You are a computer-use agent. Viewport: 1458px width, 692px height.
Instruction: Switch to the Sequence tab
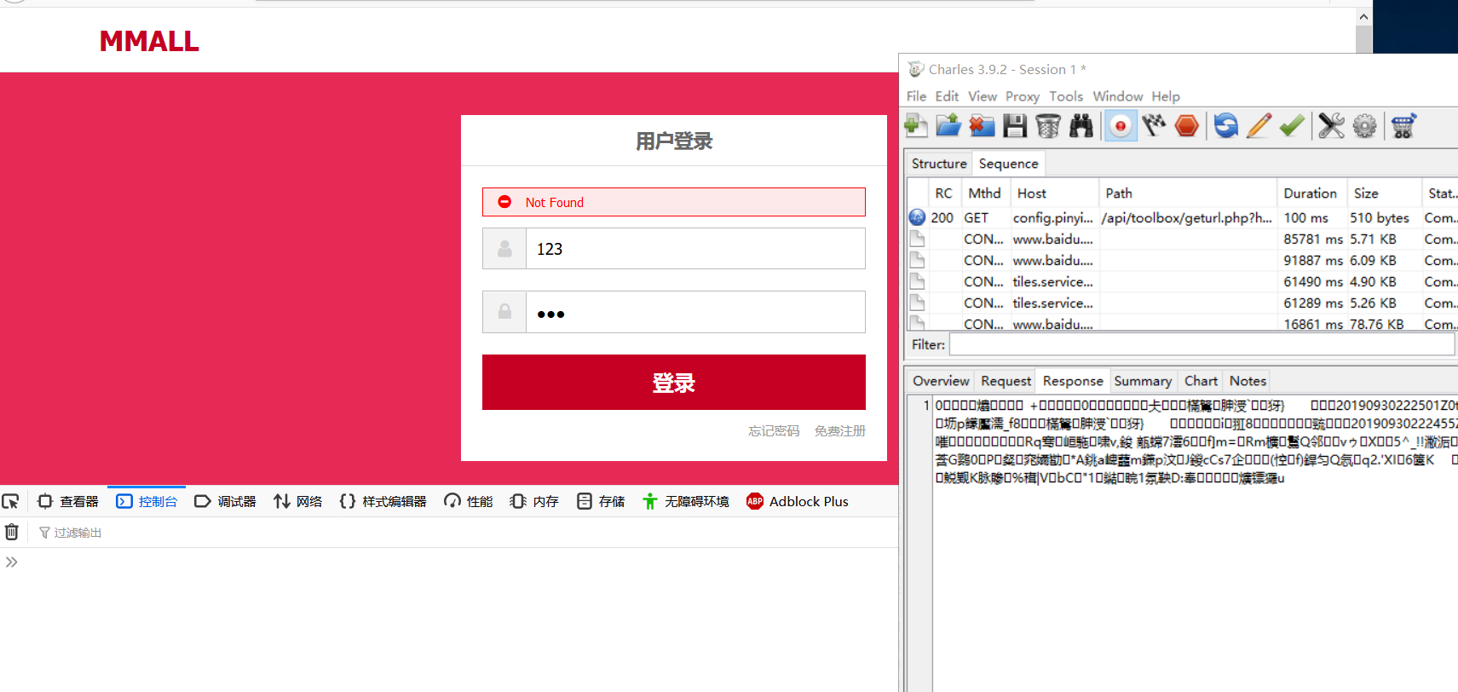(1008, 164)
